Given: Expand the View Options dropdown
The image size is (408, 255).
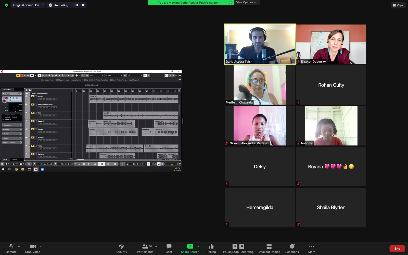Looking at the screenshot, I should pos(246,3).
